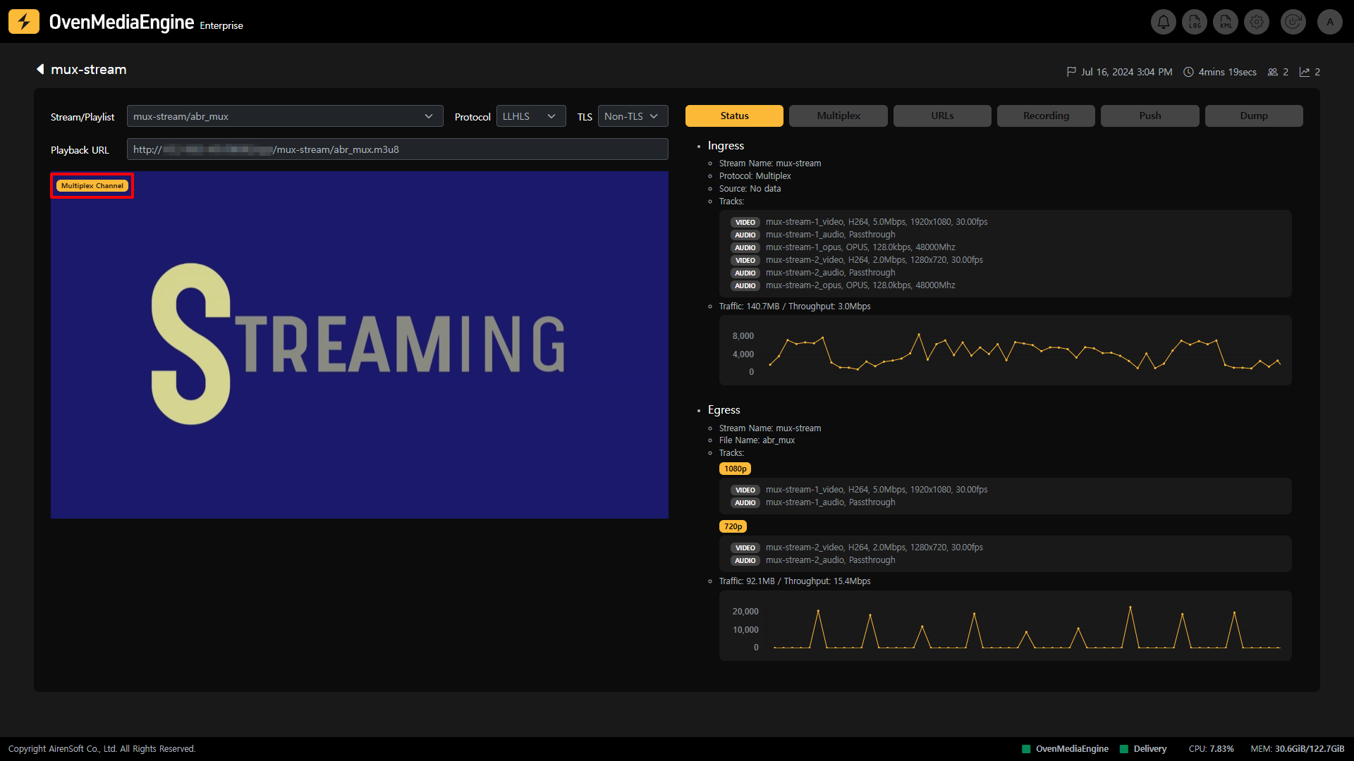Switch to the Multiplex tab
1354x761 pixels.
coord(838,116)
